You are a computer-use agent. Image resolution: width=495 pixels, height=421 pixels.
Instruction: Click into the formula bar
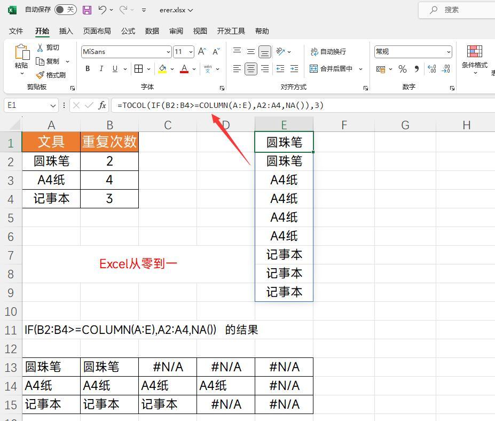(x=303, y=105)
